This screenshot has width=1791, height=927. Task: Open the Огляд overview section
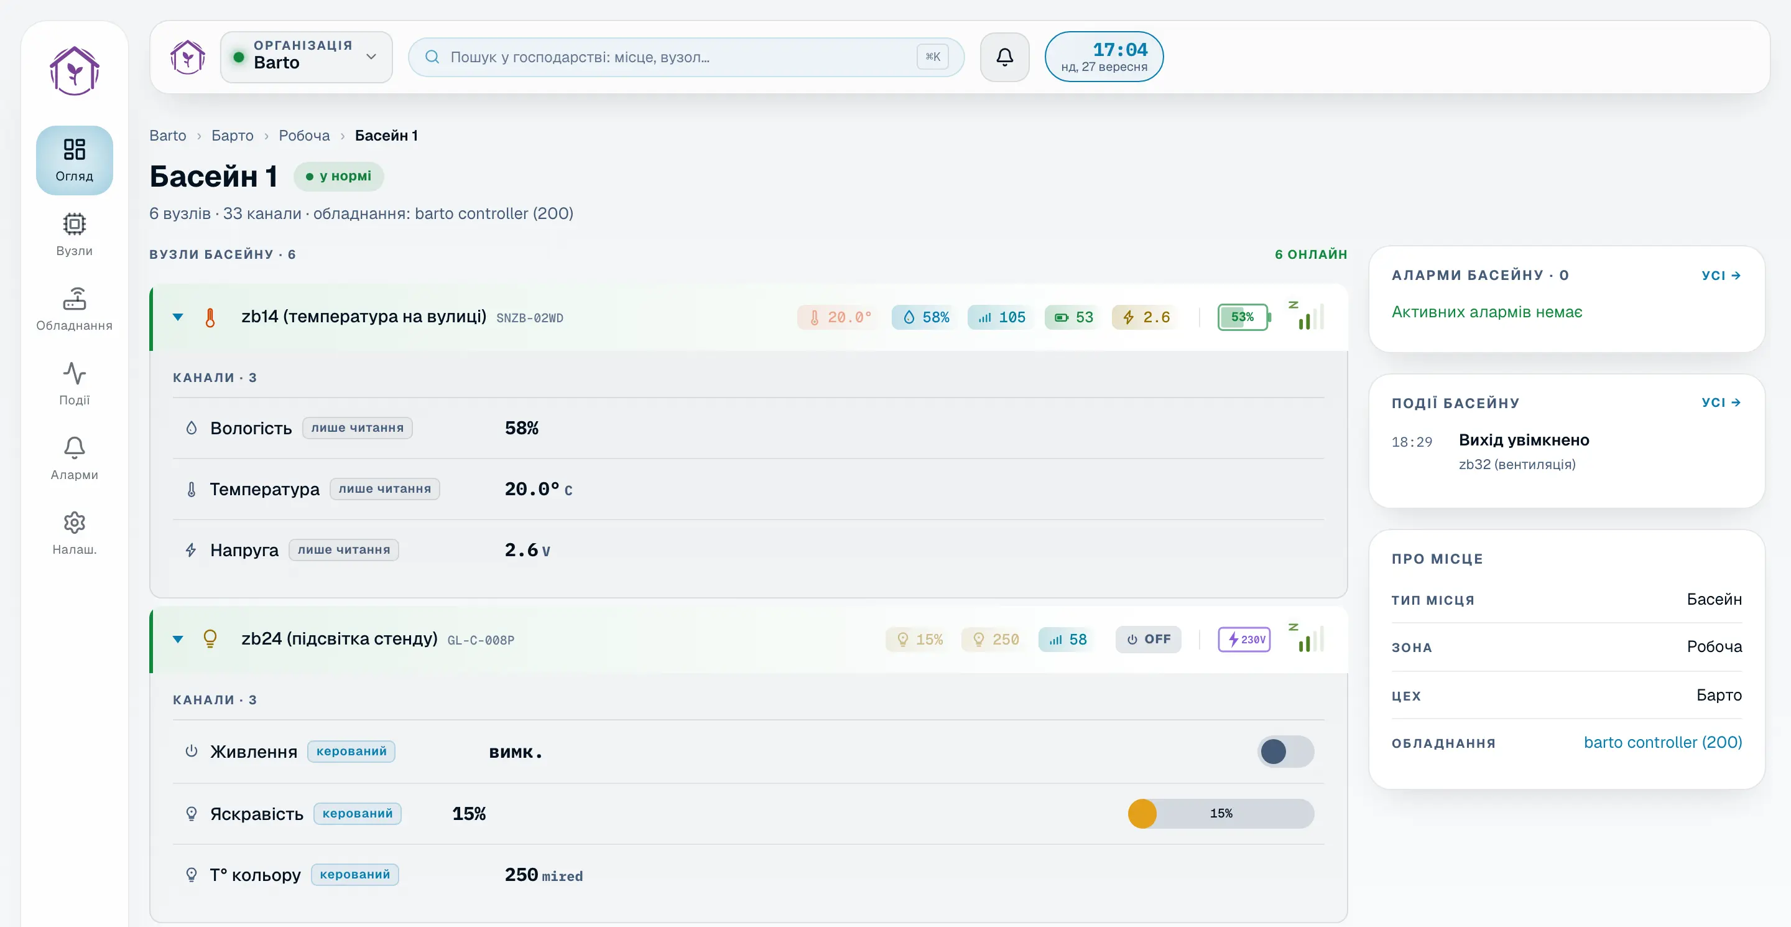pyautogui.click(x=75, y=160)
